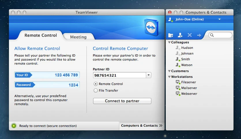
Task: Click the contacts search field
Action: coord(220,35)
